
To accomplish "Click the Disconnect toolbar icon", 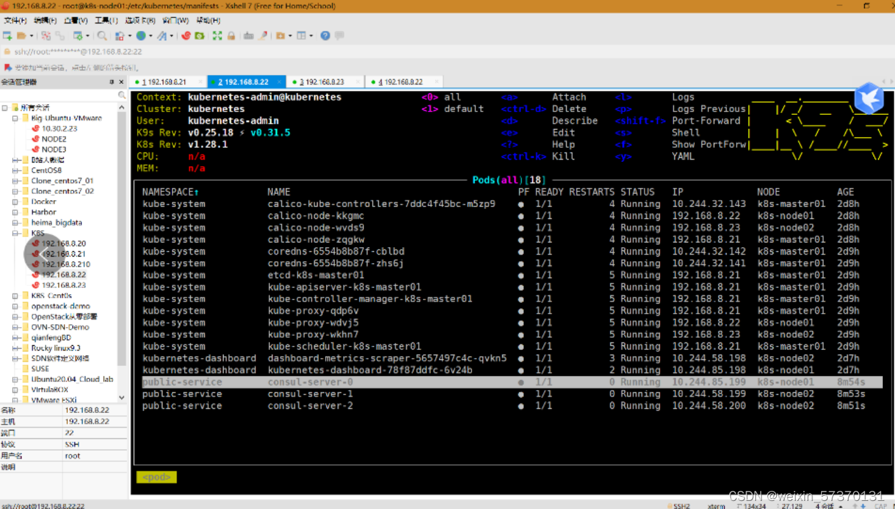I will pos(46,36).
